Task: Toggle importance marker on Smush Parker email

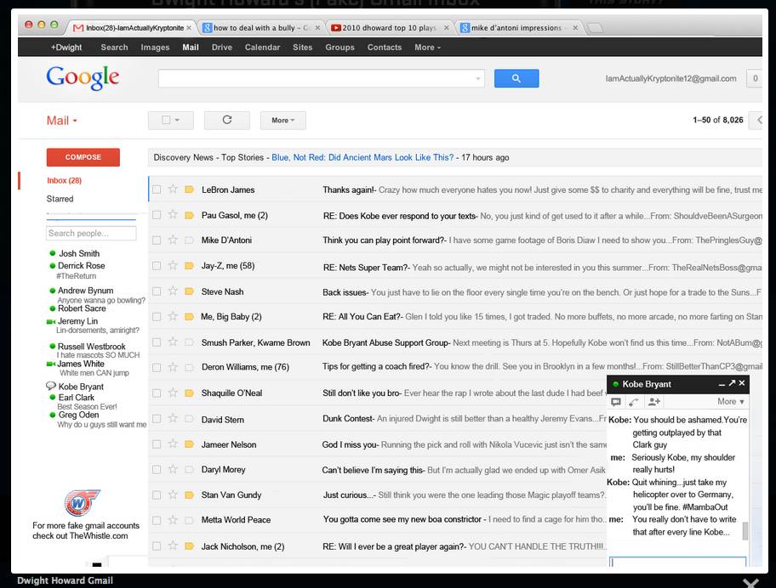Action: click(x=189, y=342)
